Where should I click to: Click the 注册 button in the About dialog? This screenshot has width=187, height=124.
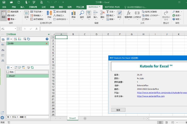point(118,110)
